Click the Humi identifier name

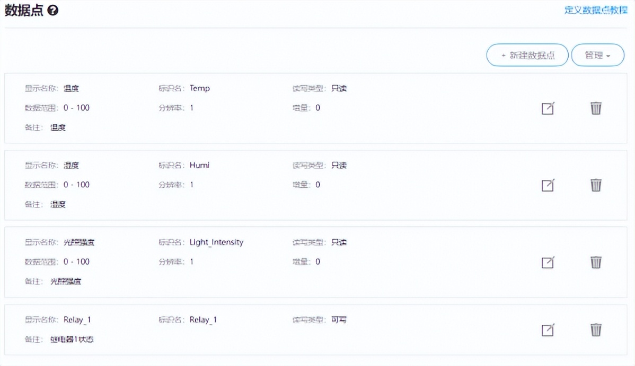[x=199, y=165]
